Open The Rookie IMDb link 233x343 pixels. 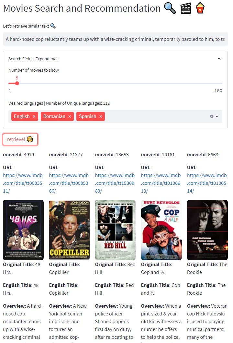click(207, 183)
